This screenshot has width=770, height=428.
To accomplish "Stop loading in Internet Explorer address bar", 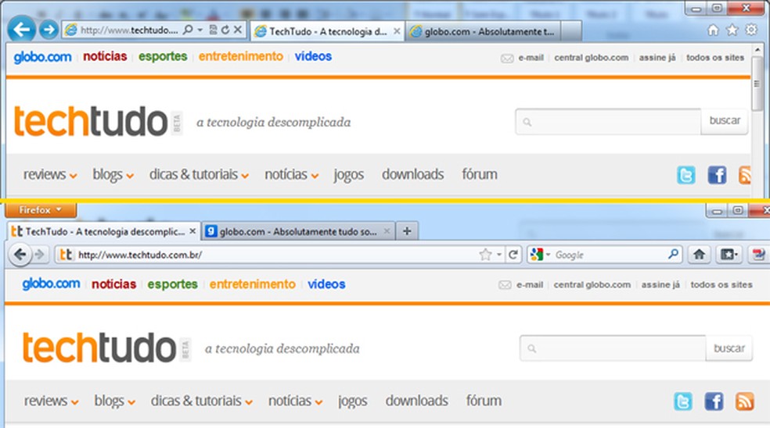I will [238, 30].
